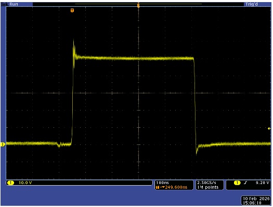
Task: Click the trigger level arrow on the right edge
Action: (269, 129)
